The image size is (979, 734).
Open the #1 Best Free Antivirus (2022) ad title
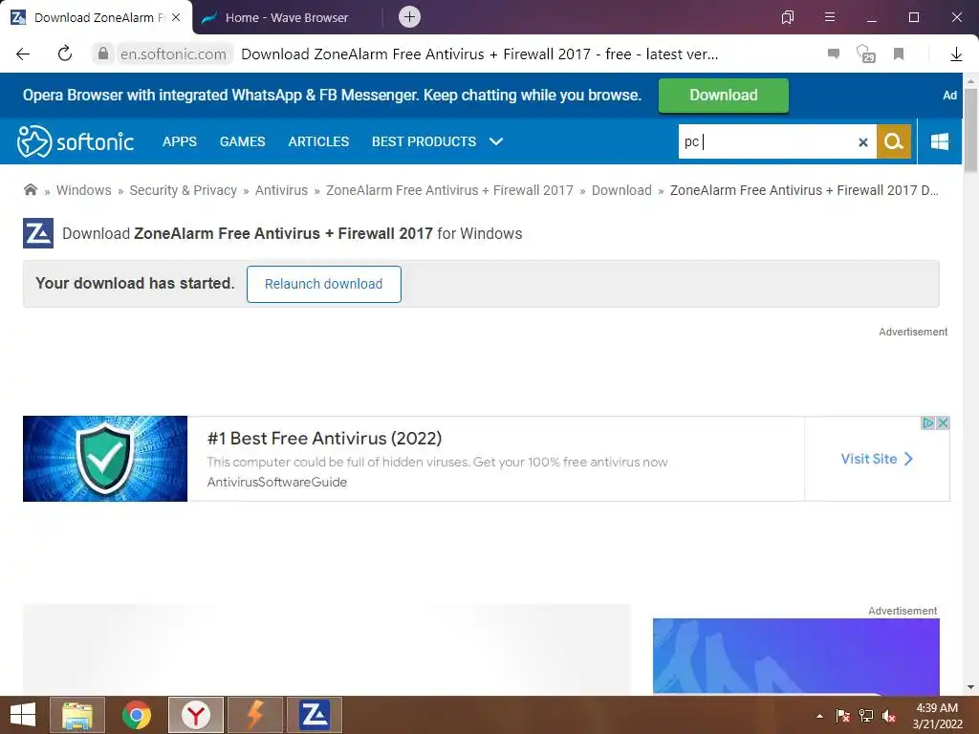point(324,438)
